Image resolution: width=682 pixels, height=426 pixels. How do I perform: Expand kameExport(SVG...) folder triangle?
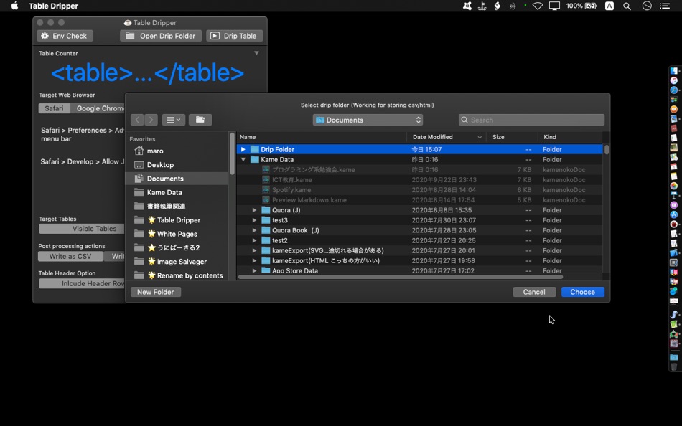(254, 250)
